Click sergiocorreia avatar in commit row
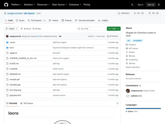The width and height of the screenshot is (165, 124). [x=7, y=36]
